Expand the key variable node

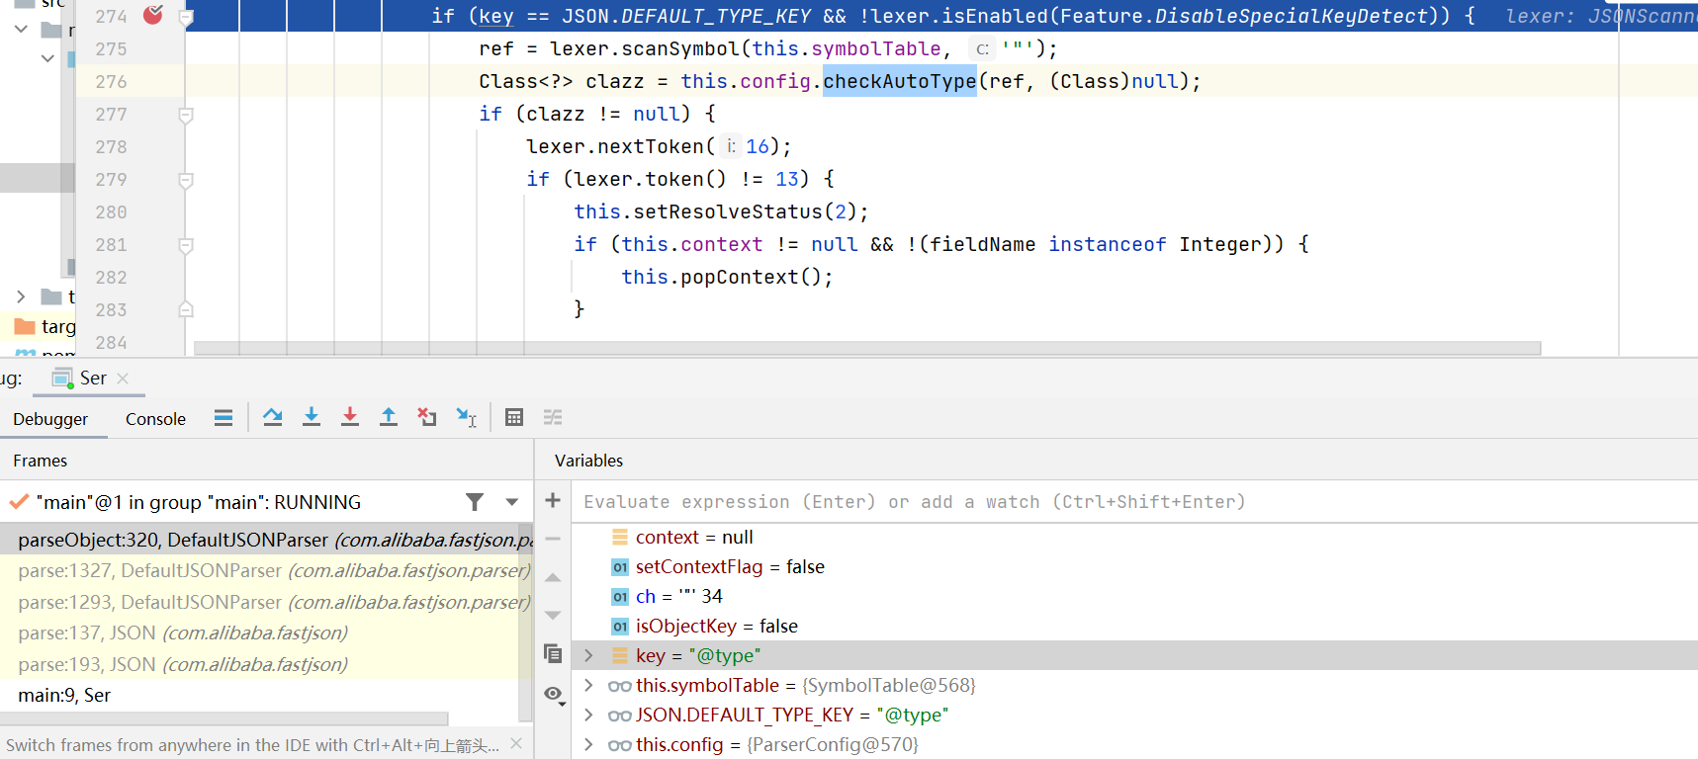[589, 655]
